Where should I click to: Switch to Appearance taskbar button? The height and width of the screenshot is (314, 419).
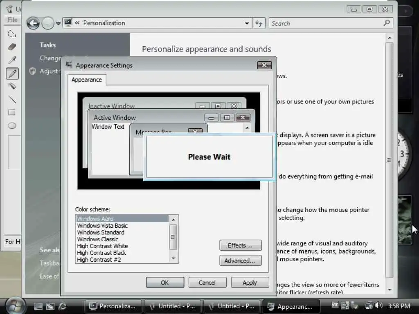291,306
